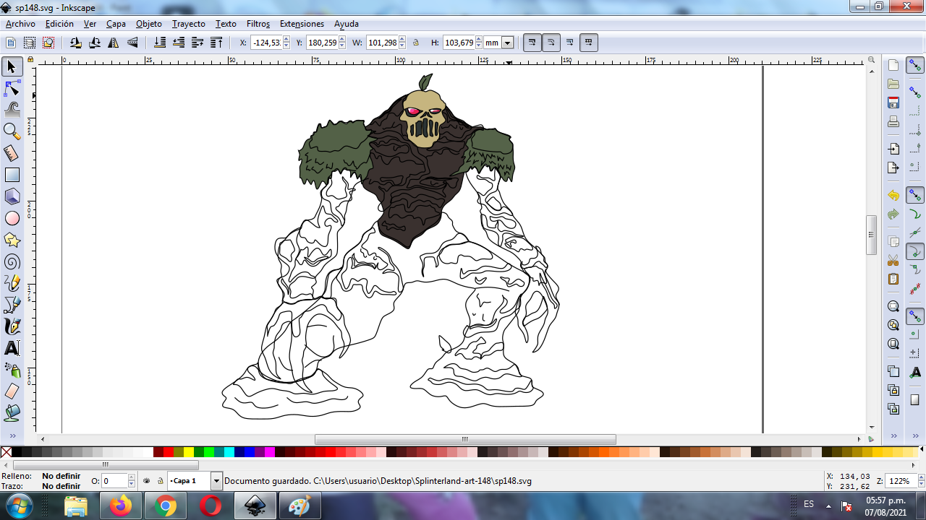Open the Capa 1 layer dropdown
The width and height of the screenshot is (926, 520).
(216, 480)
